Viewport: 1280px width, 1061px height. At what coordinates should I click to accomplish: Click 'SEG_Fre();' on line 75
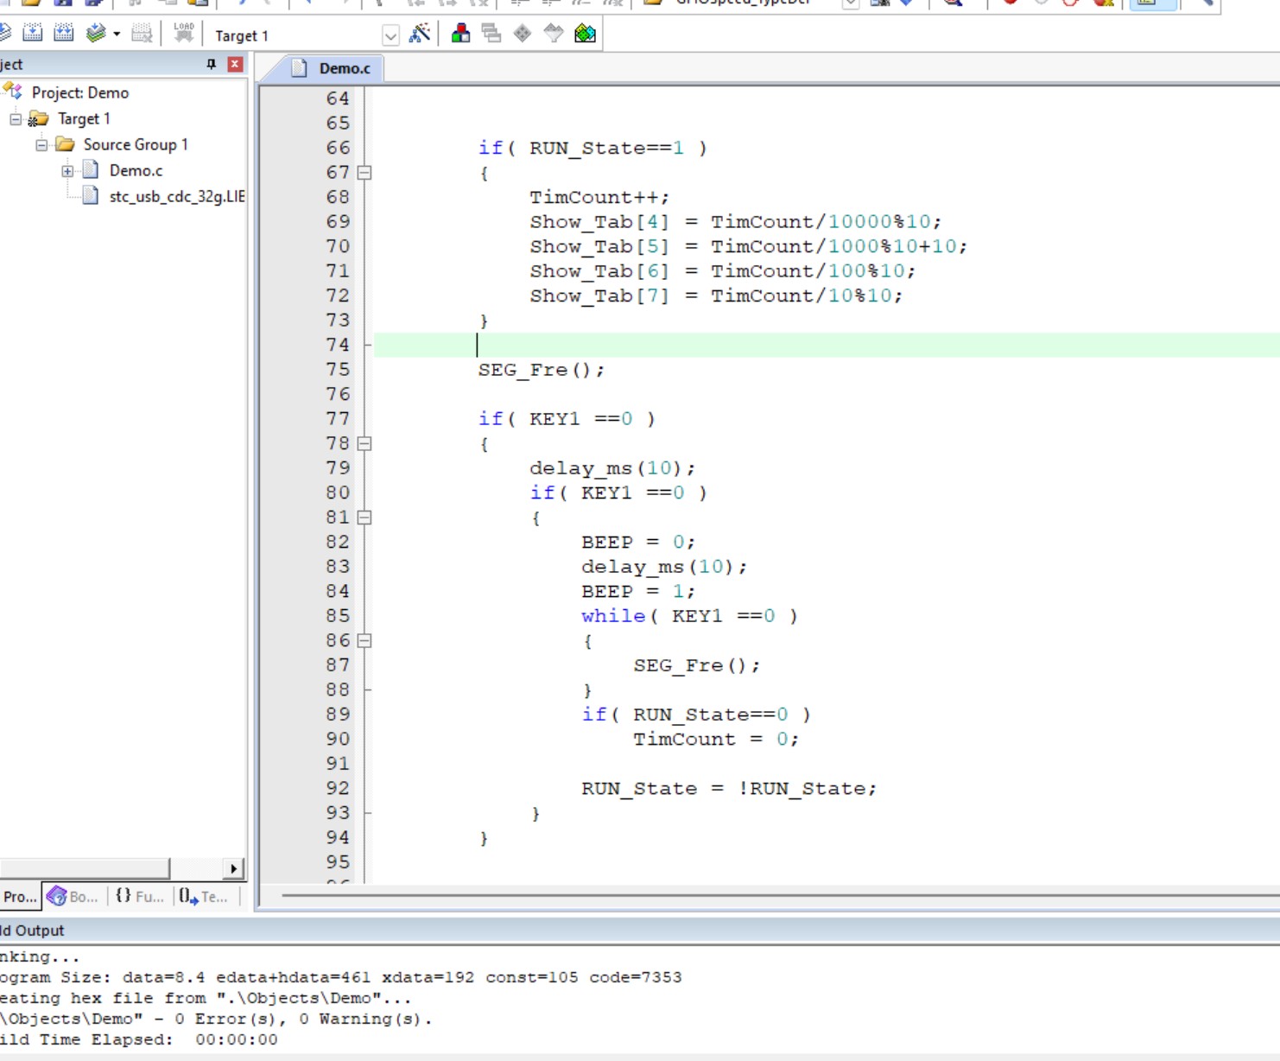pyautogui.click(x=542, y=370)
